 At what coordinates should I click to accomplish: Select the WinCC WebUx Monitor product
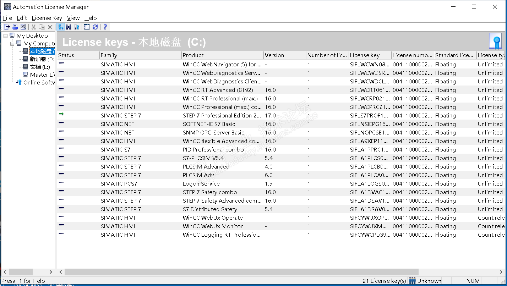pos(213,226)
